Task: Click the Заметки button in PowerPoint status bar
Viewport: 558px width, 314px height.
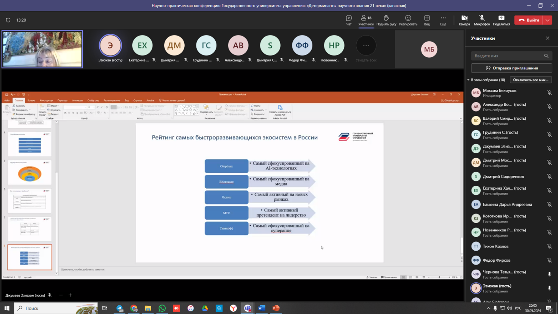Action: pos(372,277)
